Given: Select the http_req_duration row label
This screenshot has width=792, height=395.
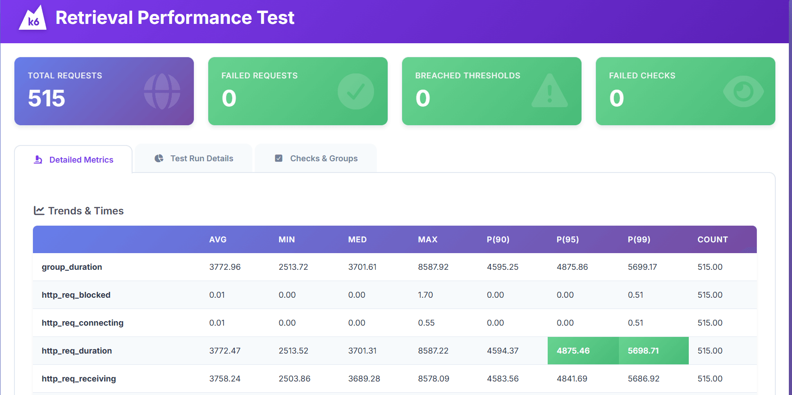Looking at the screenshot, I should point(77,351).
